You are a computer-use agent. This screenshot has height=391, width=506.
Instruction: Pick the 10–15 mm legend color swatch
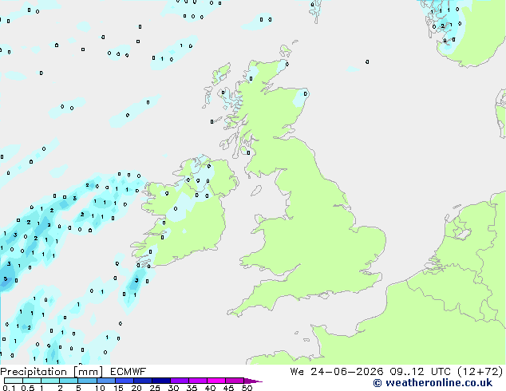(x=105, y=381)
